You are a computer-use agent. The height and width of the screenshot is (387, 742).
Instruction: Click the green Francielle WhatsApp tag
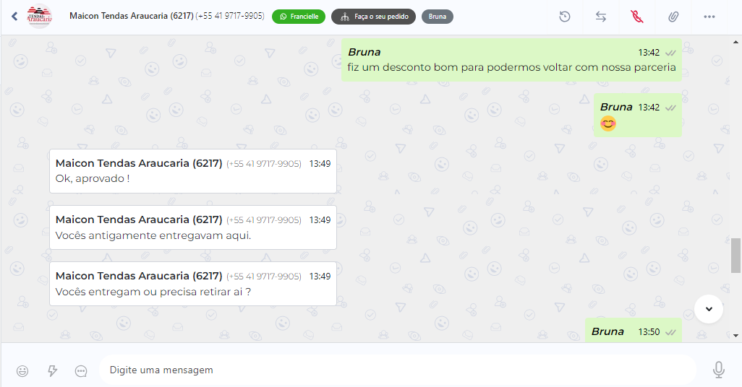tap(299, 17)
